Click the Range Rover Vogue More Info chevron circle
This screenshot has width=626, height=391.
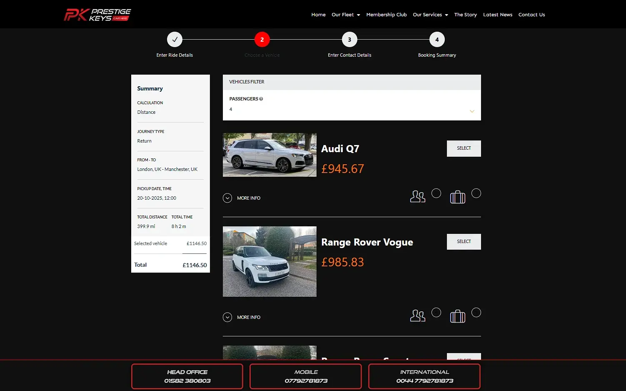[227, 317]
